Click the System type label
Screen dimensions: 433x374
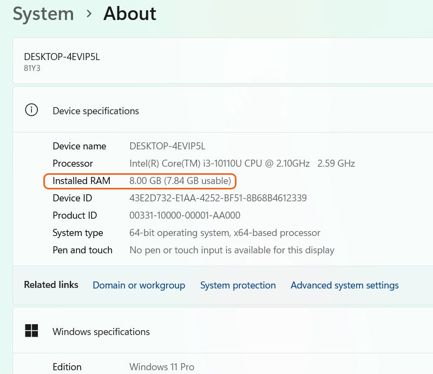click(x=78, y=233)
